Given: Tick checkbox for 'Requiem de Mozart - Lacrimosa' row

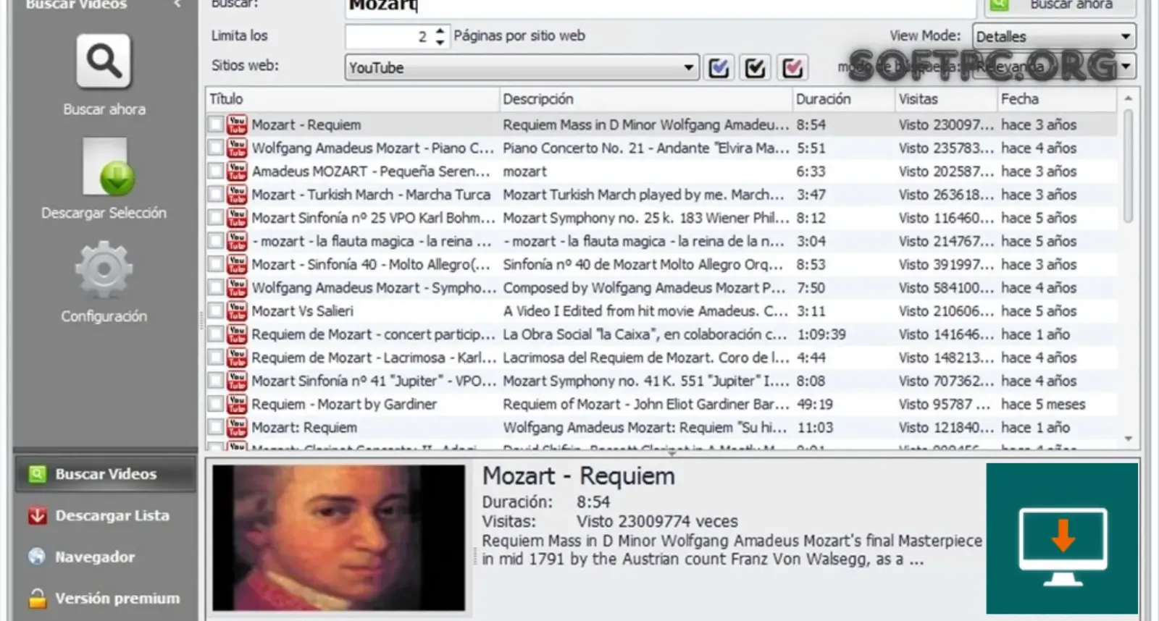Looking at the screenshot, I should tap(215, 357).
